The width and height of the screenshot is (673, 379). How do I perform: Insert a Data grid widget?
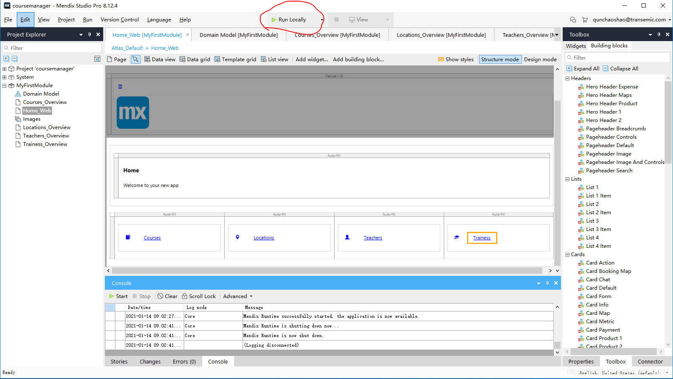point(195,60)
